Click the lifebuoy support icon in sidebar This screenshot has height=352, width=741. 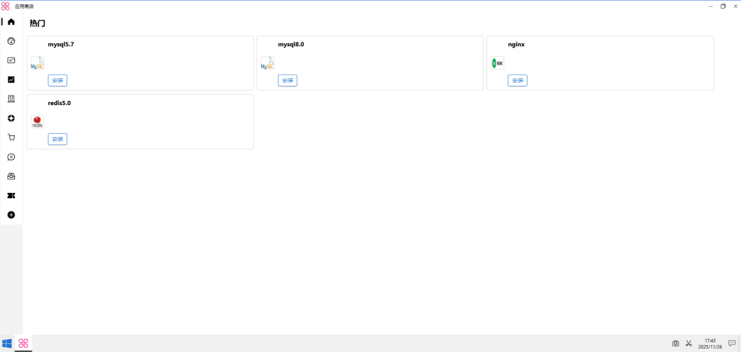(11, 118)
